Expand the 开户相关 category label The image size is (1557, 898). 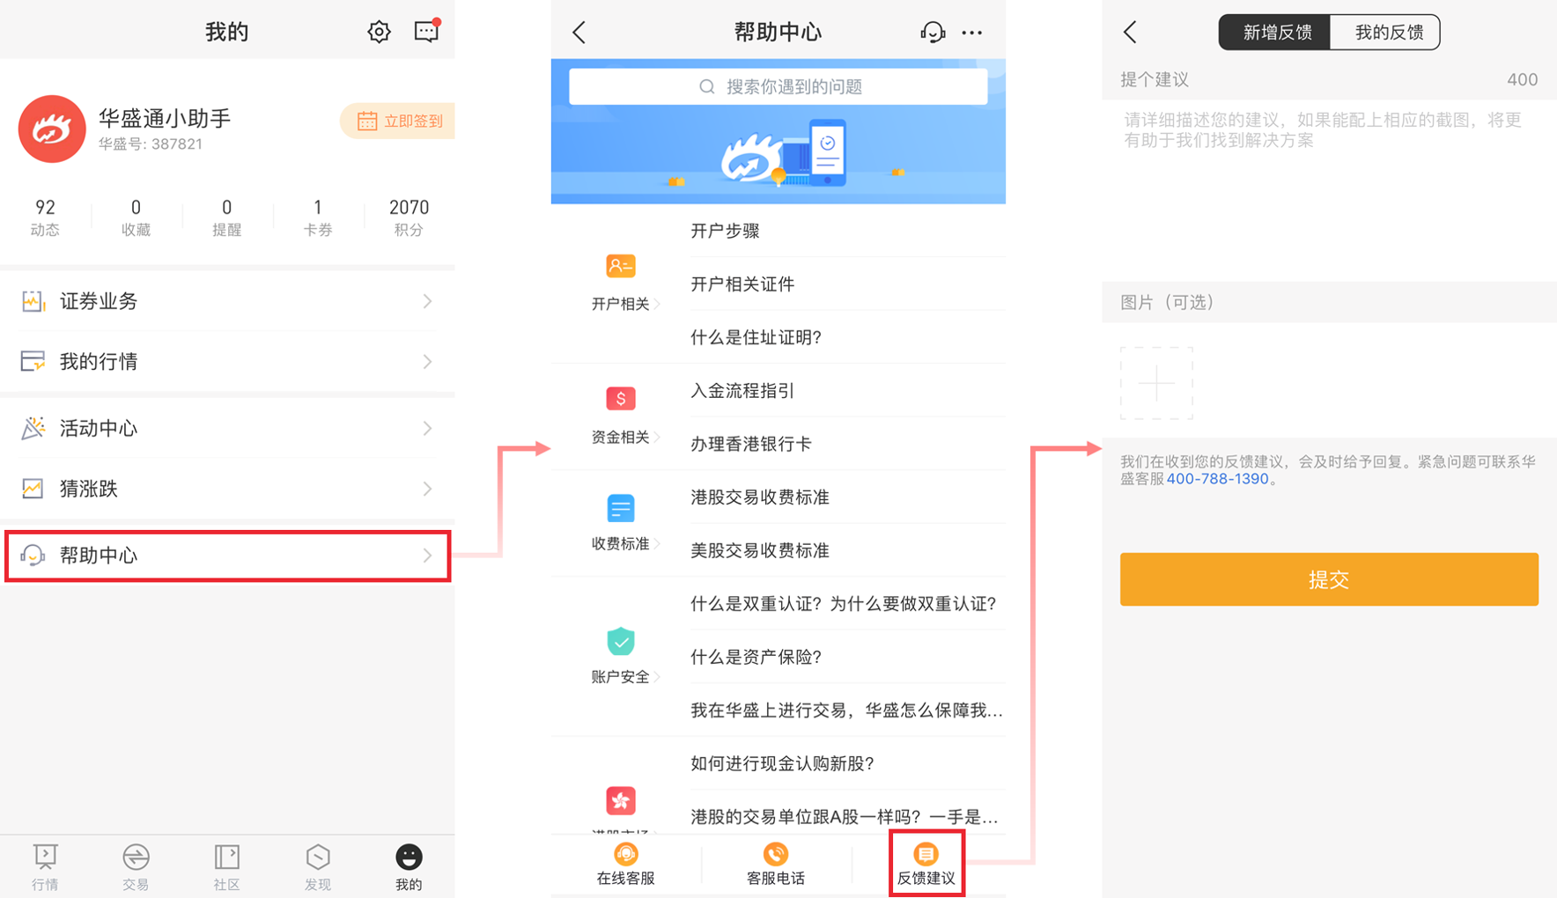pyautogui.click(x=624, y=304)
